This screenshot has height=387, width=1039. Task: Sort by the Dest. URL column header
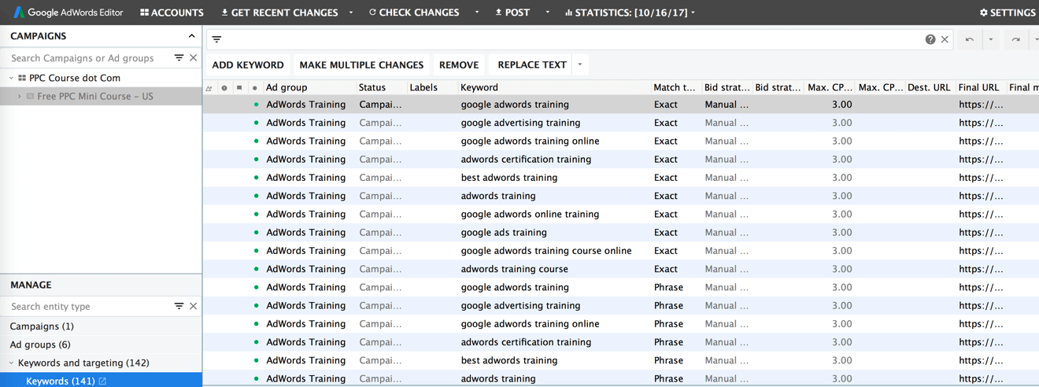click(929, 87)
